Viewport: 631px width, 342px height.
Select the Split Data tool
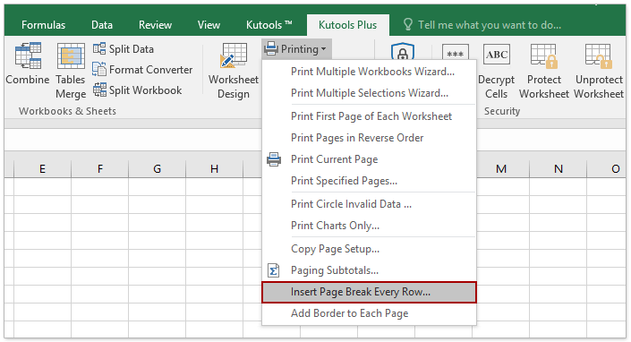coord(124,49)
